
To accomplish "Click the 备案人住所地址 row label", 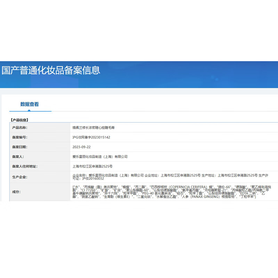I will [25, 166].
